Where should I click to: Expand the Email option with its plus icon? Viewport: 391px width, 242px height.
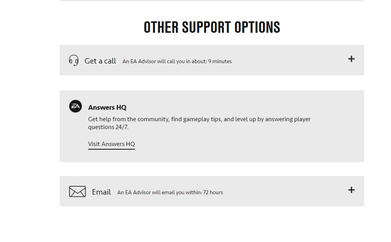351,190
